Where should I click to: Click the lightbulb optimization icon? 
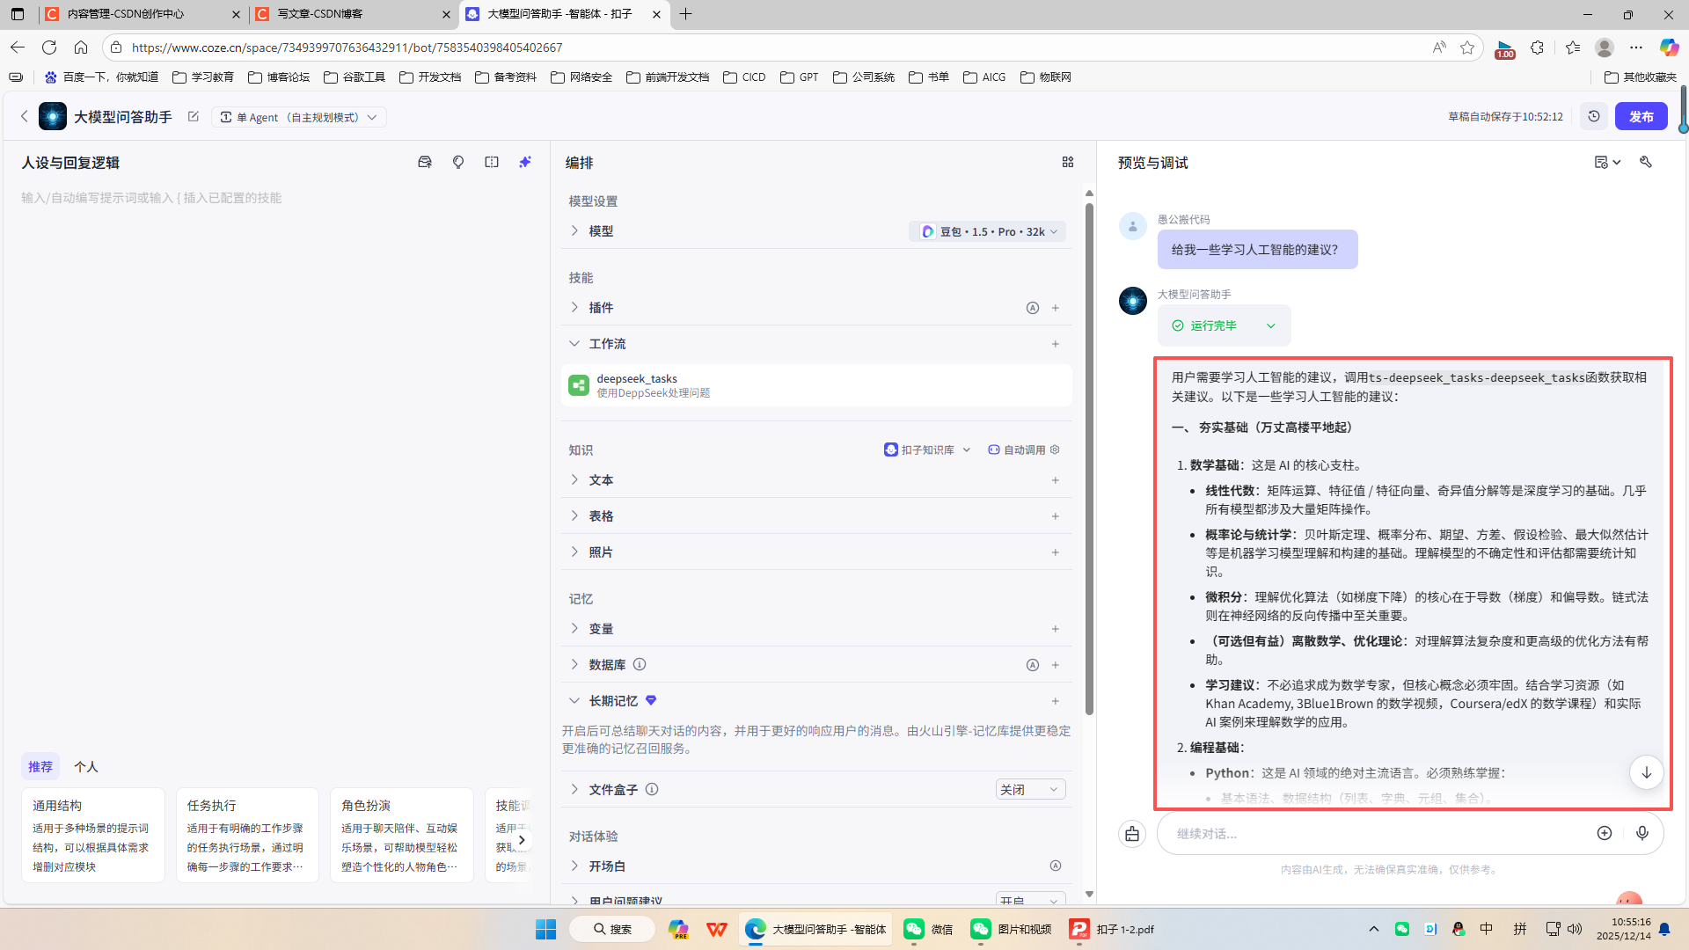click(458, 162)
